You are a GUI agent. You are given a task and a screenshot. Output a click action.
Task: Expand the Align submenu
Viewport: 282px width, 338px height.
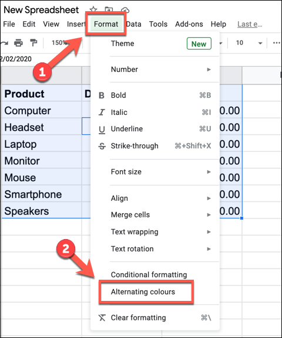click(155, 198)
